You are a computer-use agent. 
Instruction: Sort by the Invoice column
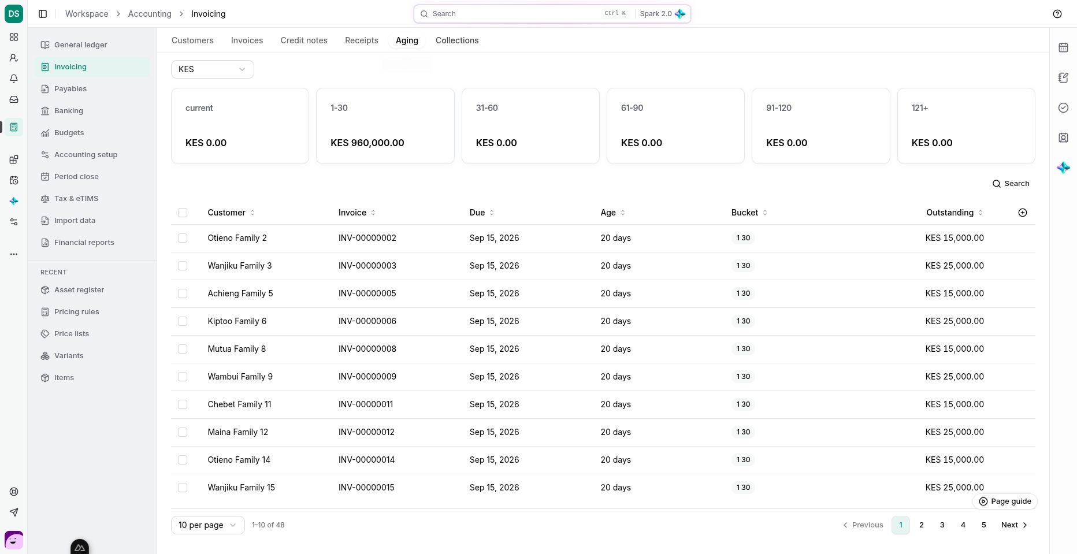(357, 213)
